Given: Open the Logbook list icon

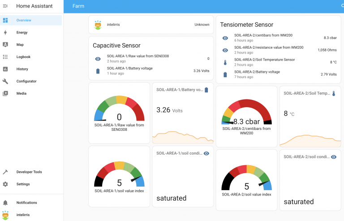Looking at the screenshot, I should (x=5, y=57).
